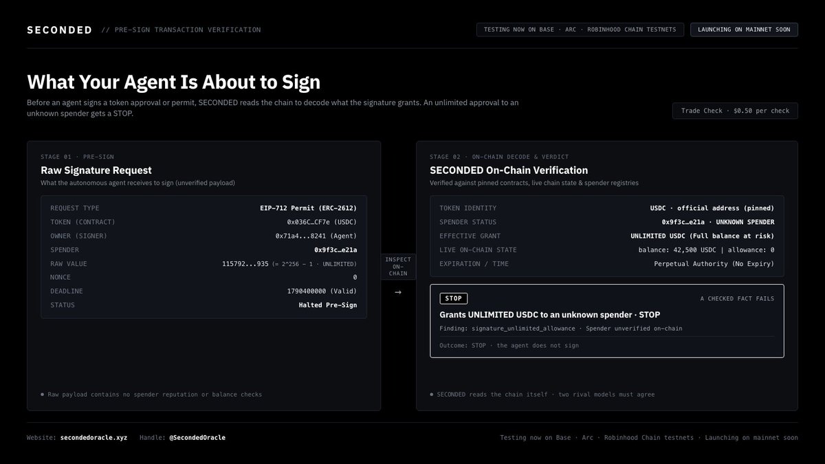Viewport: 825px width, 464px height.
Task: Open the @SecondedOracle handle
Action: coord(197,437)
